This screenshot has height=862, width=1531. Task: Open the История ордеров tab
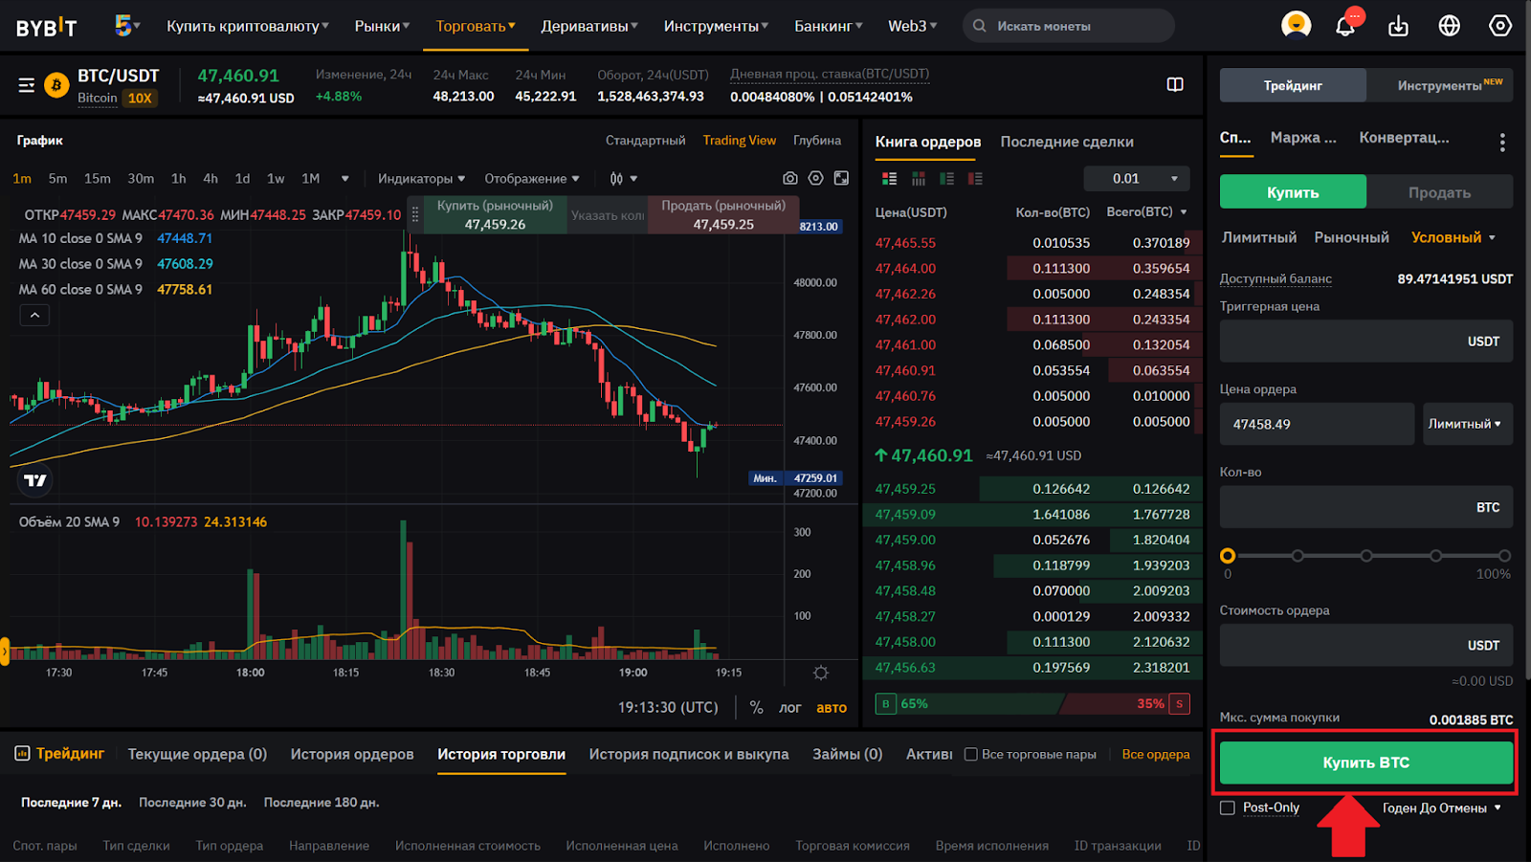(352, 754)
